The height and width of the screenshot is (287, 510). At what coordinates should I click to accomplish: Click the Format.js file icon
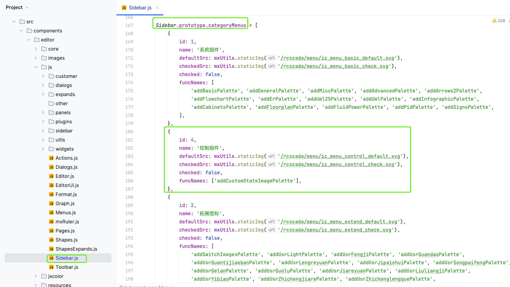[x=51, y=194]
